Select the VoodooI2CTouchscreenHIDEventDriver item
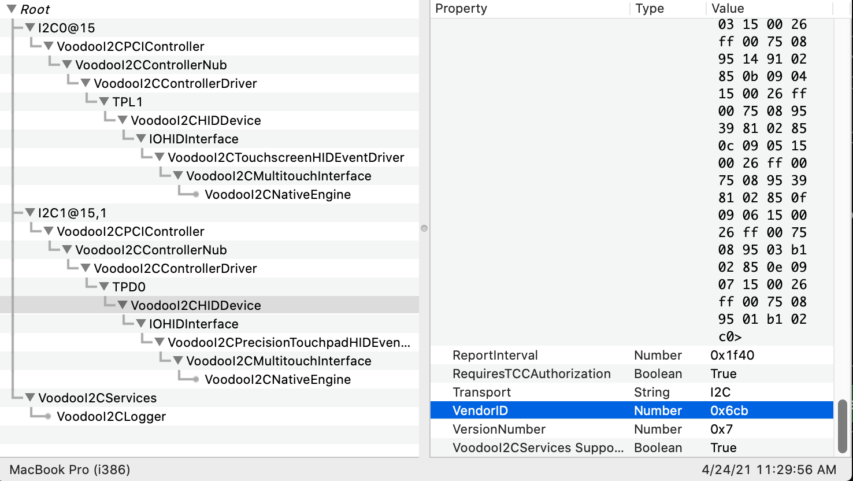 (x=286, y=157)
